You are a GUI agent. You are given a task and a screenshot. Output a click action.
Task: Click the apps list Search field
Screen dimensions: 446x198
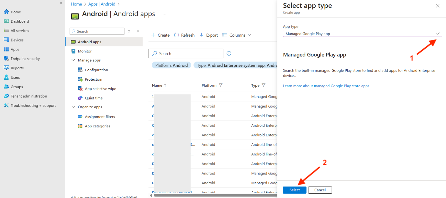click(x=188, y=54)
